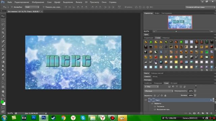
Task: Open the layer filter Вид dropdown
Action: tap(152, 87)
